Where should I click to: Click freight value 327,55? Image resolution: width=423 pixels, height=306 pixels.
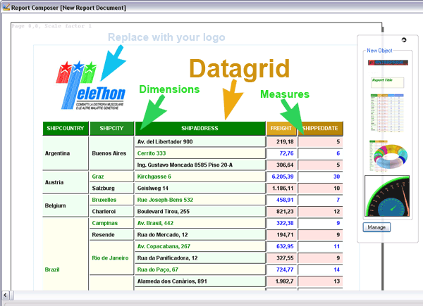tap(281, 258)
